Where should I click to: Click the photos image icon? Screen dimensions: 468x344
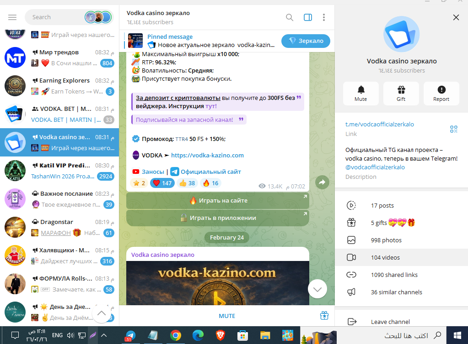coord(351,240)
